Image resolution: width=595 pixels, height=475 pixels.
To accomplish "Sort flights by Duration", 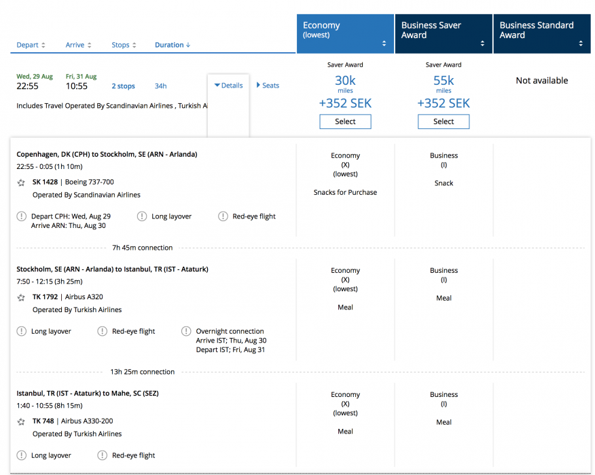I will pos(173,45).
